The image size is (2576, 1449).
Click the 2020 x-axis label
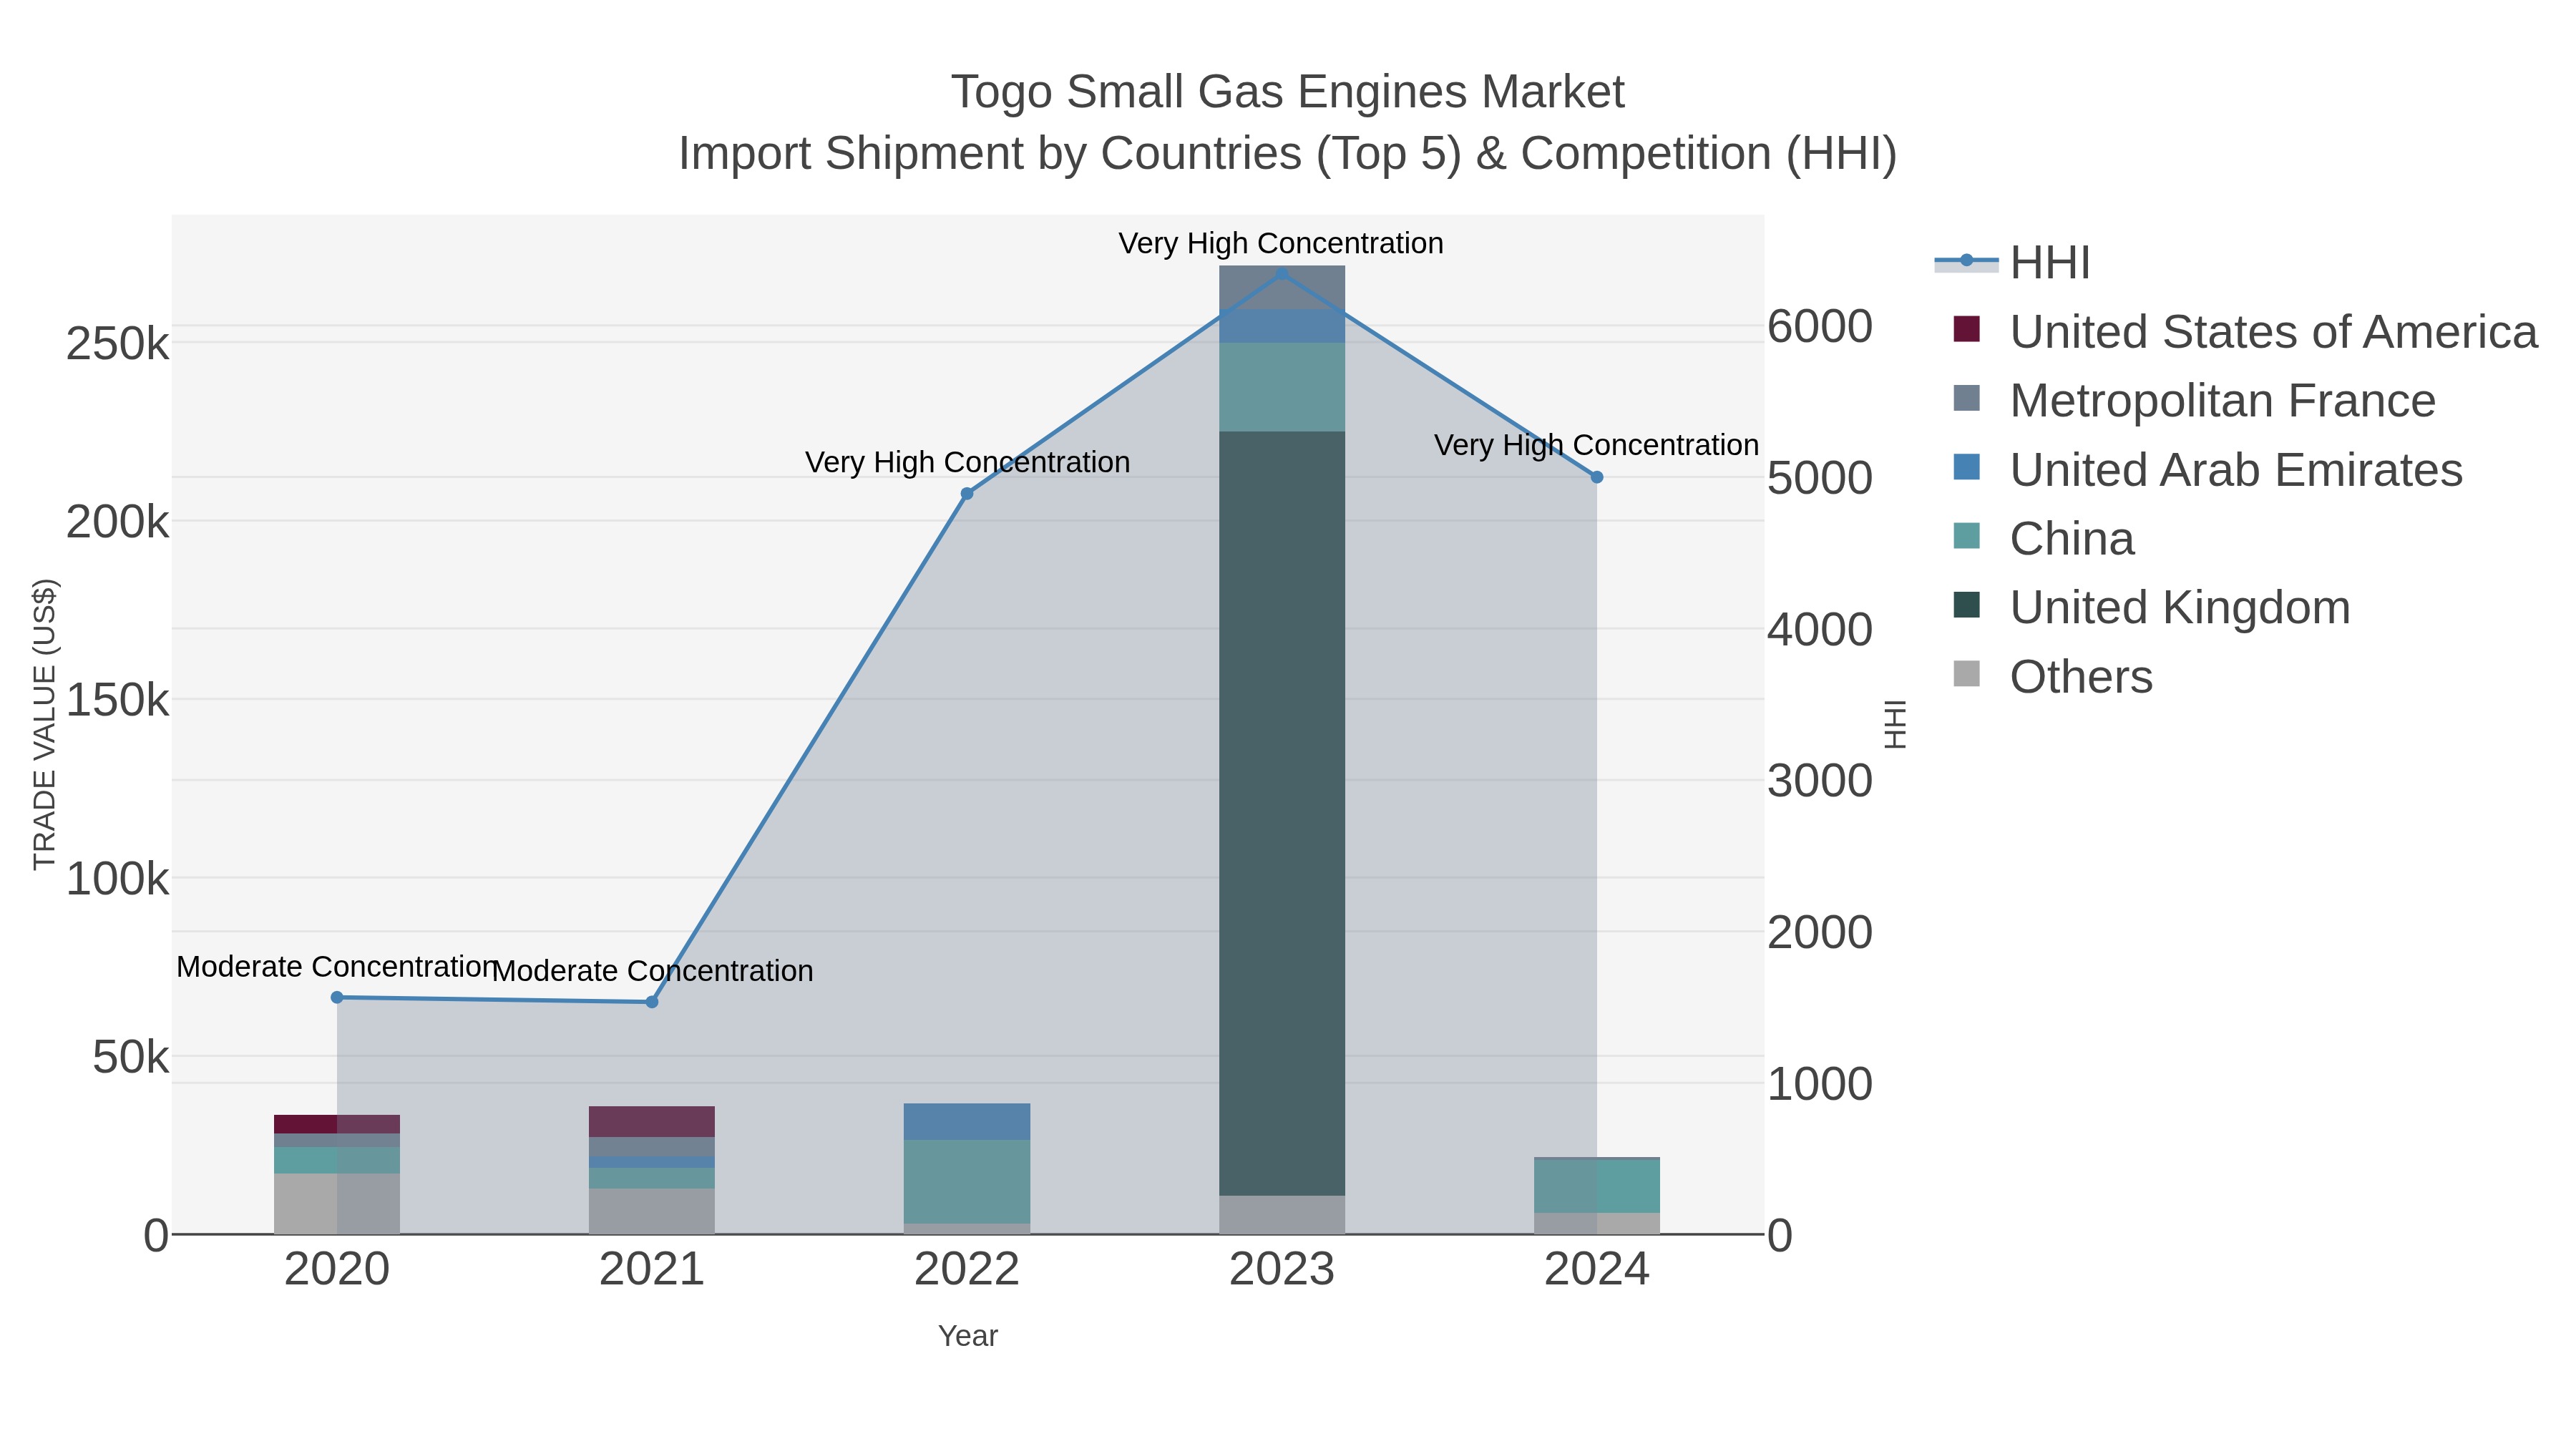tap(337, 1270)
